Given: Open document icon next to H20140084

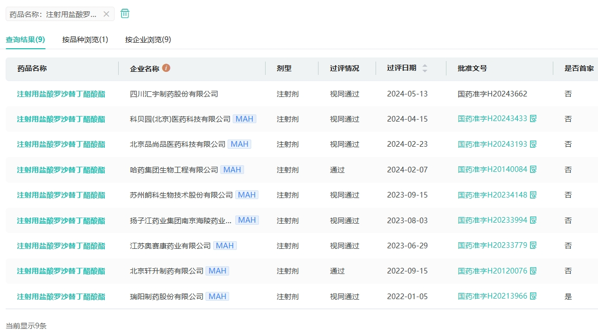Looking at the screenshot, I should 533,169.
